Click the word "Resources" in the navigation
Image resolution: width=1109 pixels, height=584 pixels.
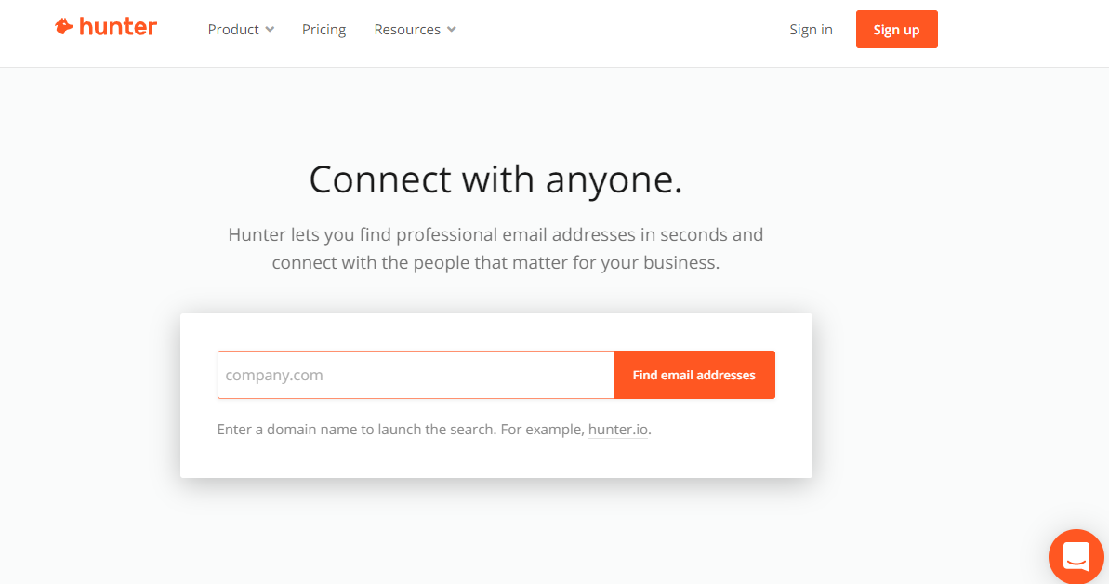(407, 30)
